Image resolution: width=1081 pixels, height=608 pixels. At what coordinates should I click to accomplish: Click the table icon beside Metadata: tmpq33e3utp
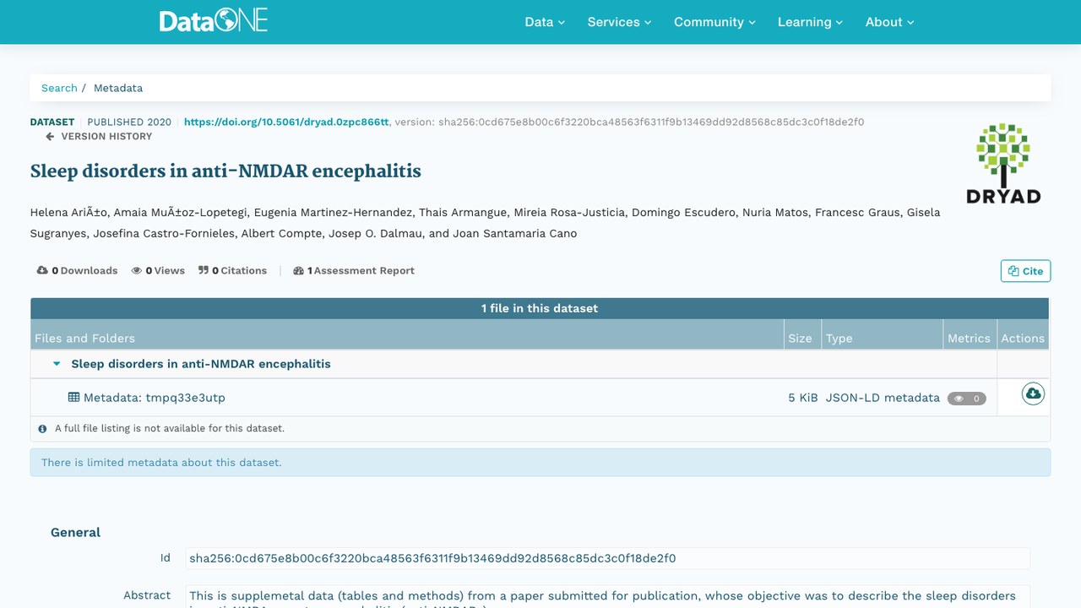[x=74, y=397]
